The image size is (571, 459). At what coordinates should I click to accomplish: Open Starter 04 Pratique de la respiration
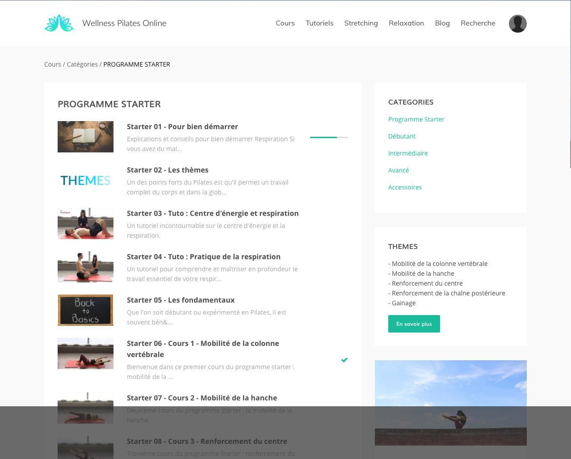point(204,257)
